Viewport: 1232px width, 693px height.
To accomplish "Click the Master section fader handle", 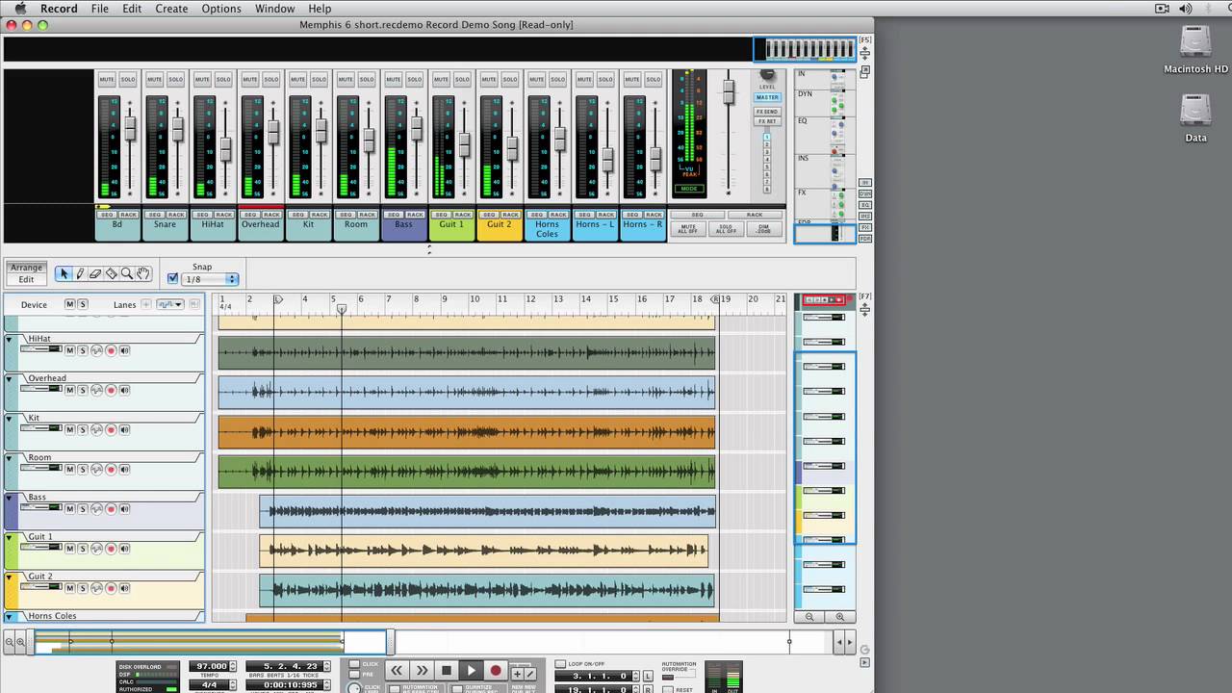I will click(x=729, y=92).
